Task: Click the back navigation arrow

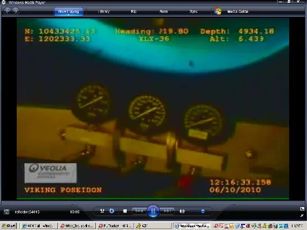Action: (x=7, y=11)
